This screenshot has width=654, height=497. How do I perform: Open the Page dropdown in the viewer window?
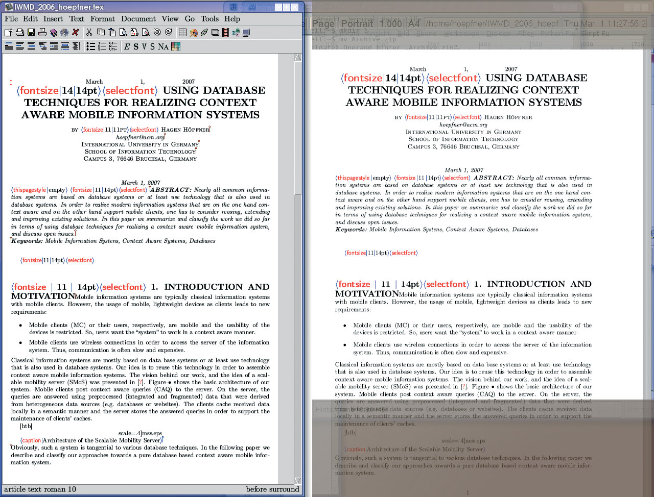(x=323, y=24)
